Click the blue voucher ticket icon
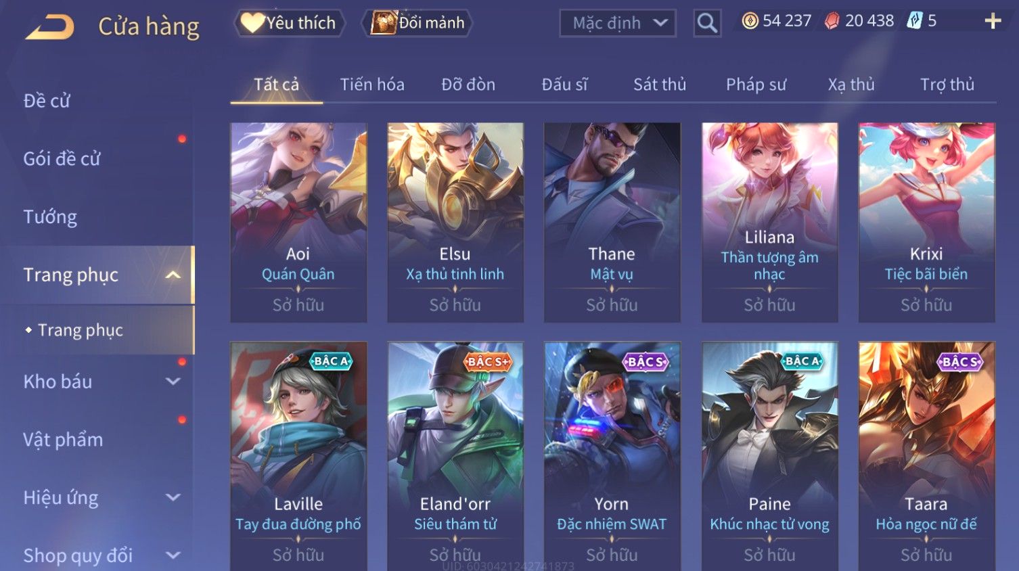 click(915, 21)
